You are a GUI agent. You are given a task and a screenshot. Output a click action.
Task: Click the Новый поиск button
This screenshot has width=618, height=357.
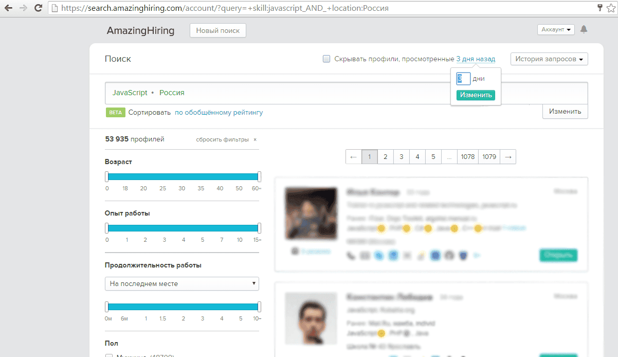[218, 30]
